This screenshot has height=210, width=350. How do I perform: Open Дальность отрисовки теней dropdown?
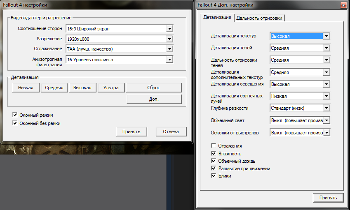click(x=300, y=60)
